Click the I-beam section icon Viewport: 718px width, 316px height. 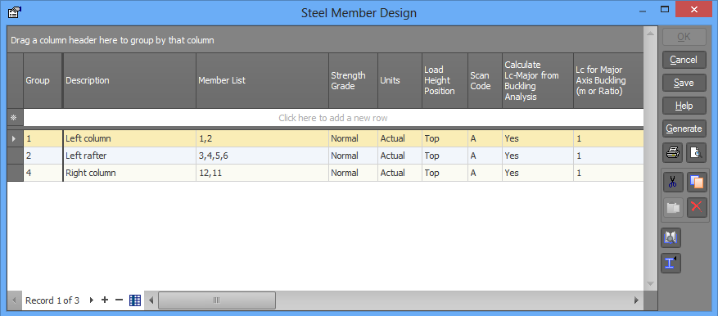point(671,263)
